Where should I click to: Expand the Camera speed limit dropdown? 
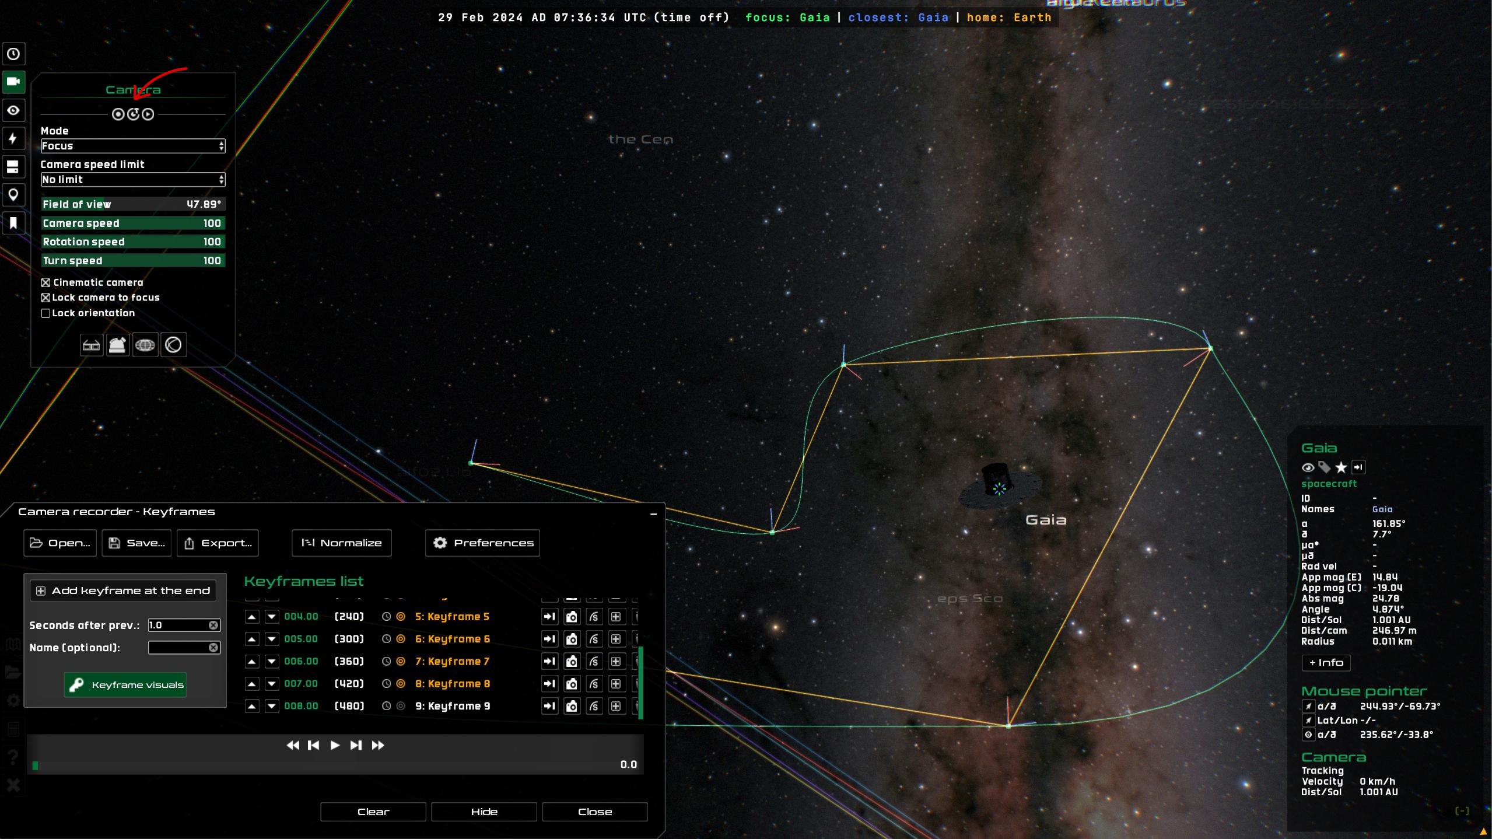click(x=220, y=180)
